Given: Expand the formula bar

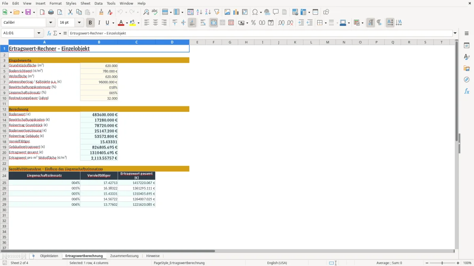Looking at the screenshot, I should click(455, 33).
